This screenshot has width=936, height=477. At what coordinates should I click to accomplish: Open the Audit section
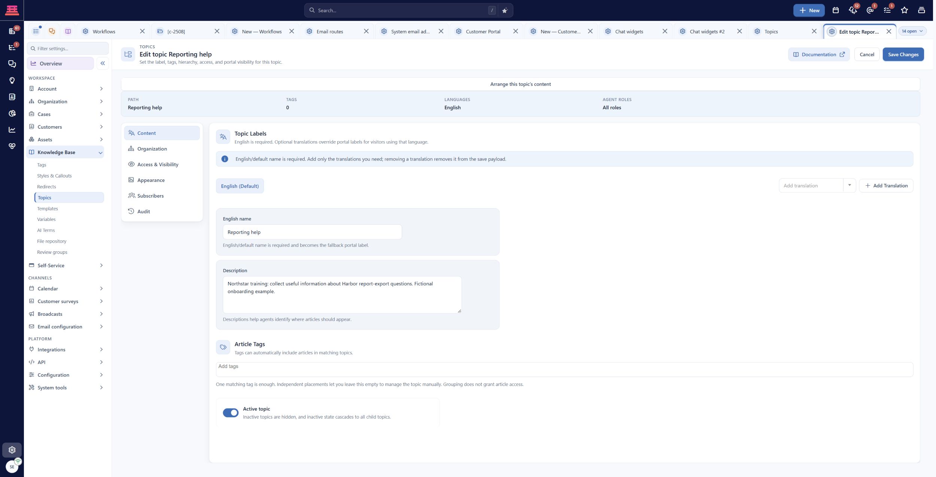(x=162, y=212)
